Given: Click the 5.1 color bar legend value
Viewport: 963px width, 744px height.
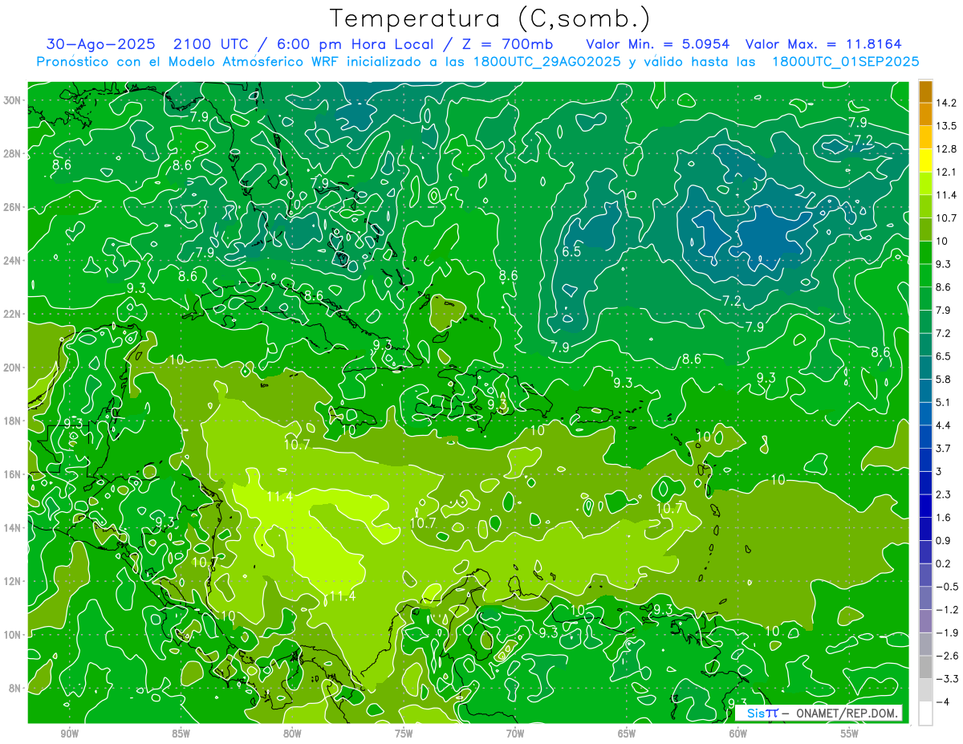Looking at the screenshot, I should pos(944,402).
